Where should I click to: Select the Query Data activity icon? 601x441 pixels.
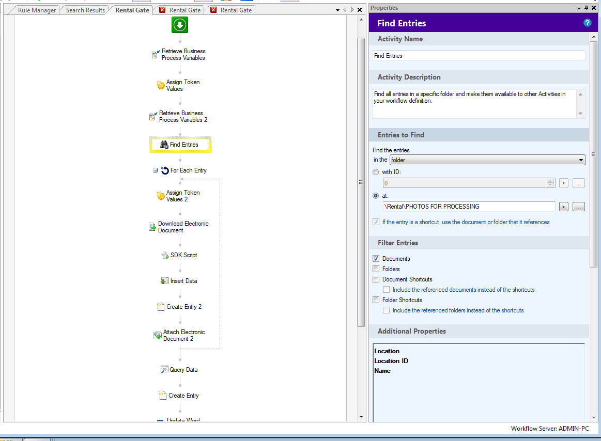click(164, 369)
